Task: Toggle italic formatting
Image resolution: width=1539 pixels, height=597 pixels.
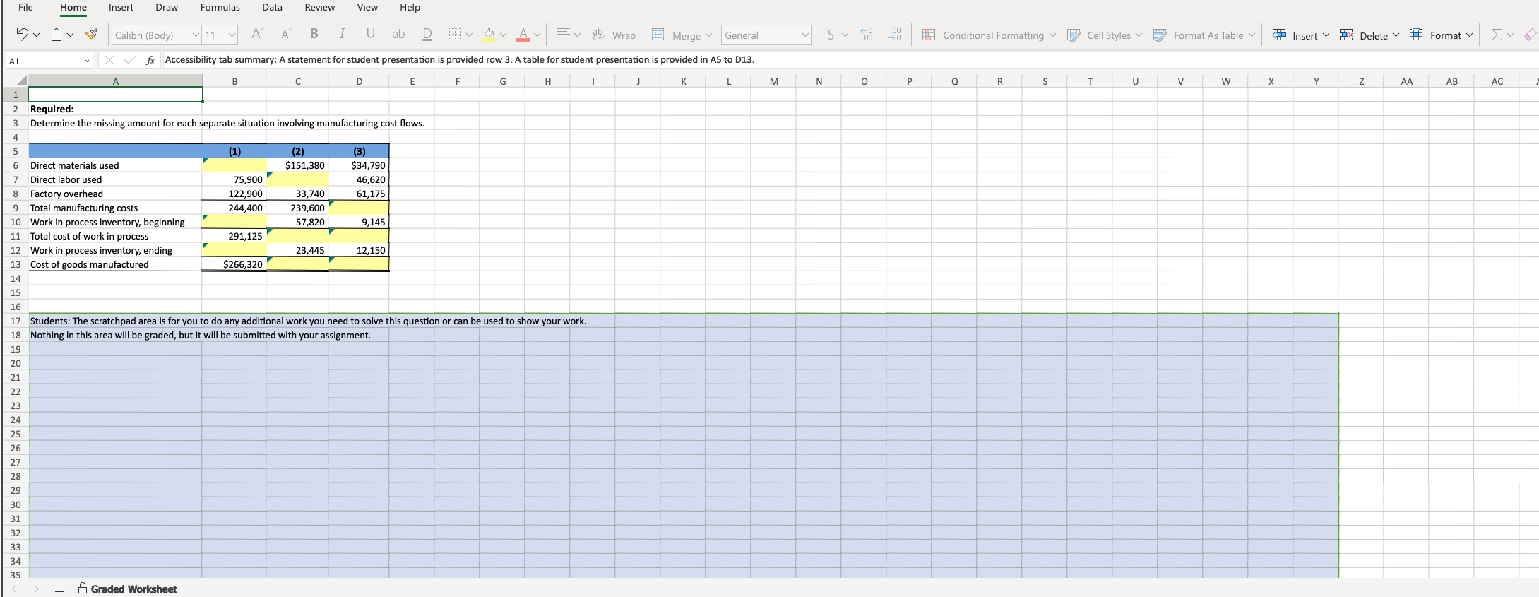Action: pos(343,35)
